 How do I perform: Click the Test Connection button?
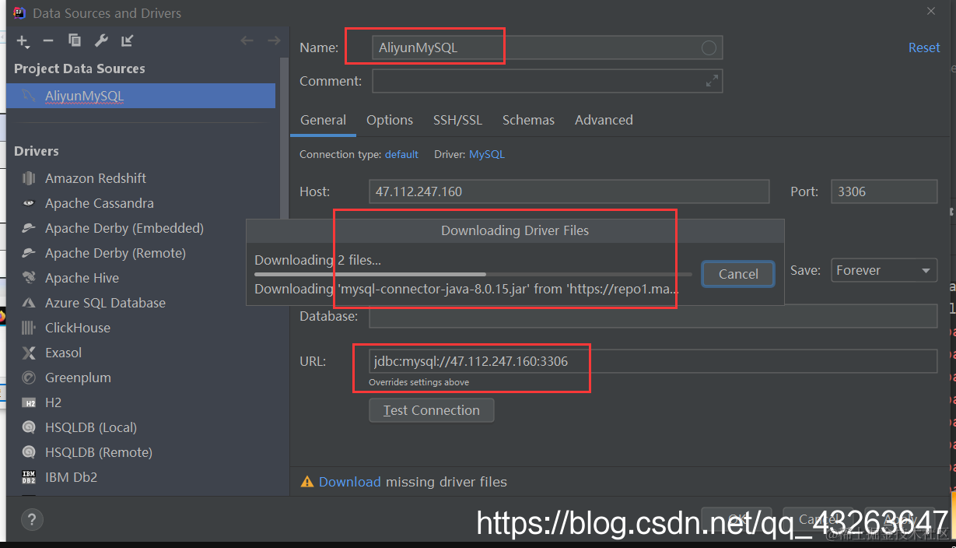(x=431, y=410)
